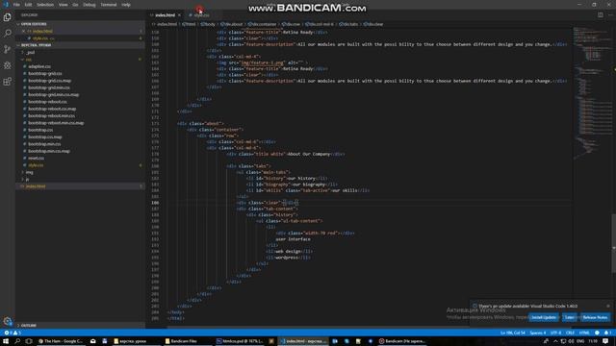
Task: Open the Extensions view in activity bar
Action: tap(7, 82)
